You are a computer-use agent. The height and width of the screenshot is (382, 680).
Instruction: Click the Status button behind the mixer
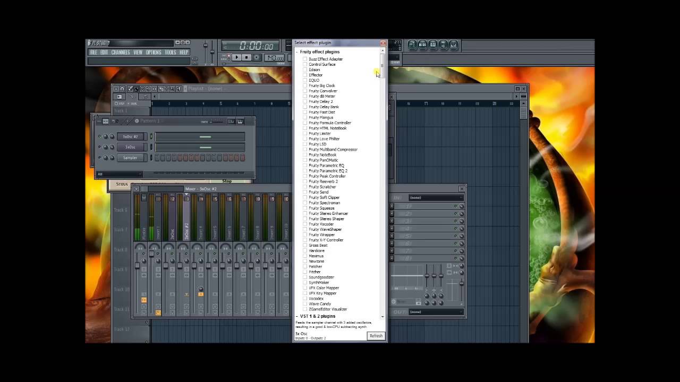tap(122, 184)
